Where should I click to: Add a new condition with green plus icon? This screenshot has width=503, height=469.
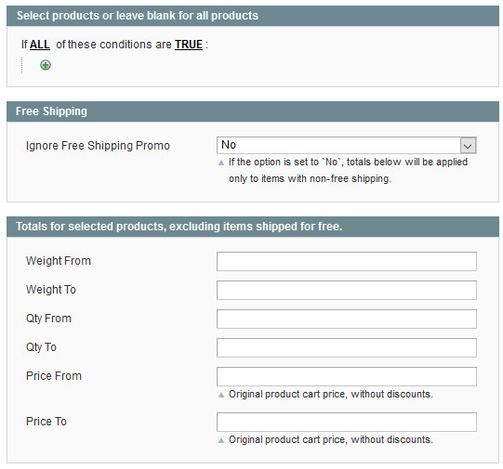[46, 65]
